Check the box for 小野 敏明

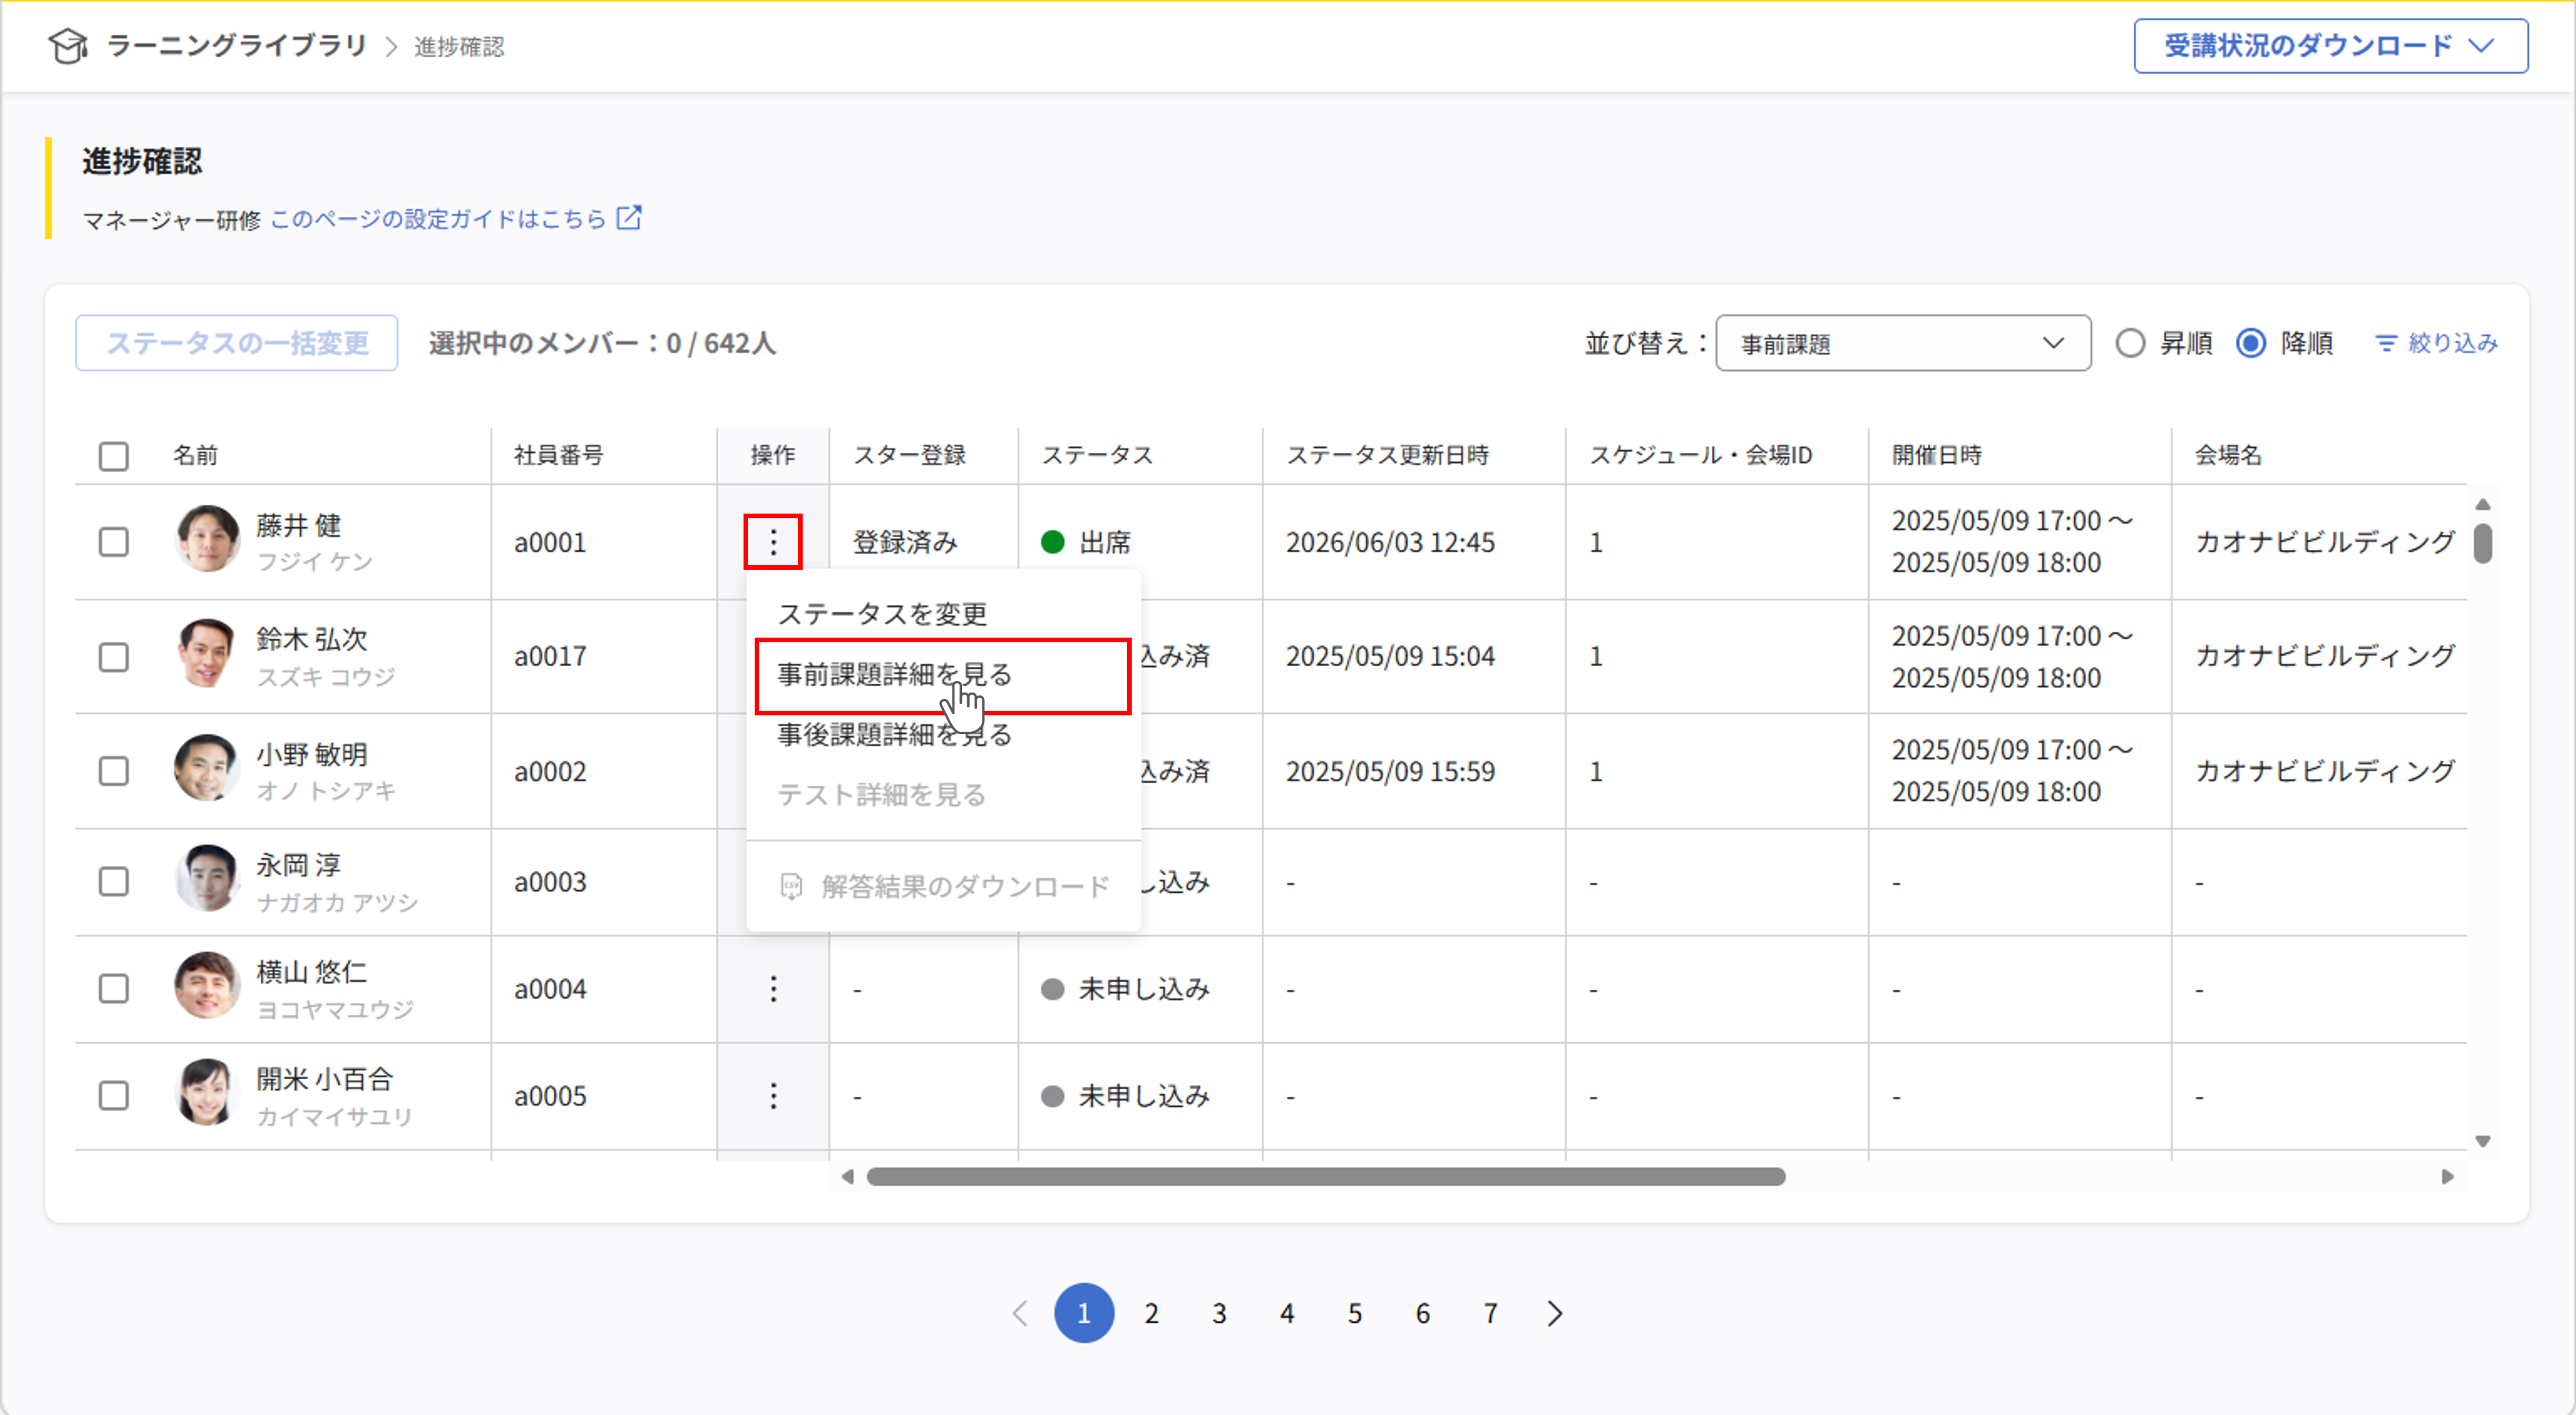point(114,770)
